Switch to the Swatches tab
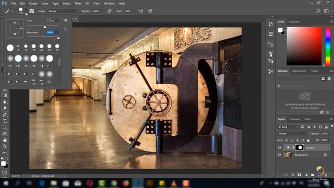The height and width of the screenshot is (188, 334). pyautogui.click(x=294, y=22)
